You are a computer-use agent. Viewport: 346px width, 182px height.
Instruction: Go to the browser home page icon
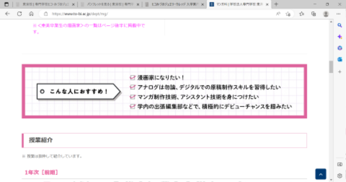[x=31, y=13]
